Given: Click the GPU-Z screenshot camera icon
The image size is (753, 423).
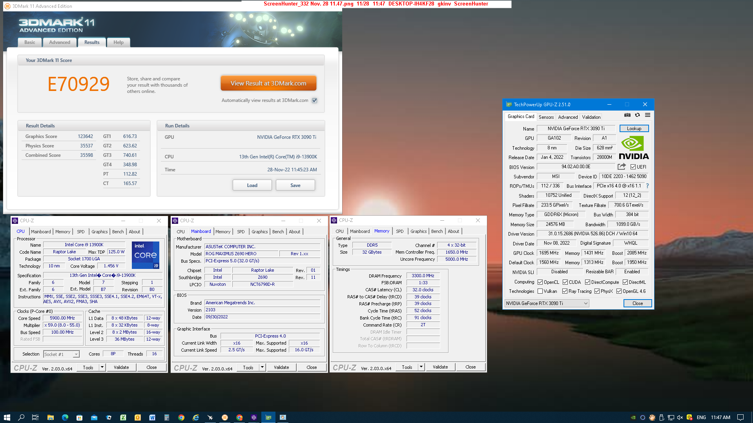Looking at the screenshot, I should point(627,115).
